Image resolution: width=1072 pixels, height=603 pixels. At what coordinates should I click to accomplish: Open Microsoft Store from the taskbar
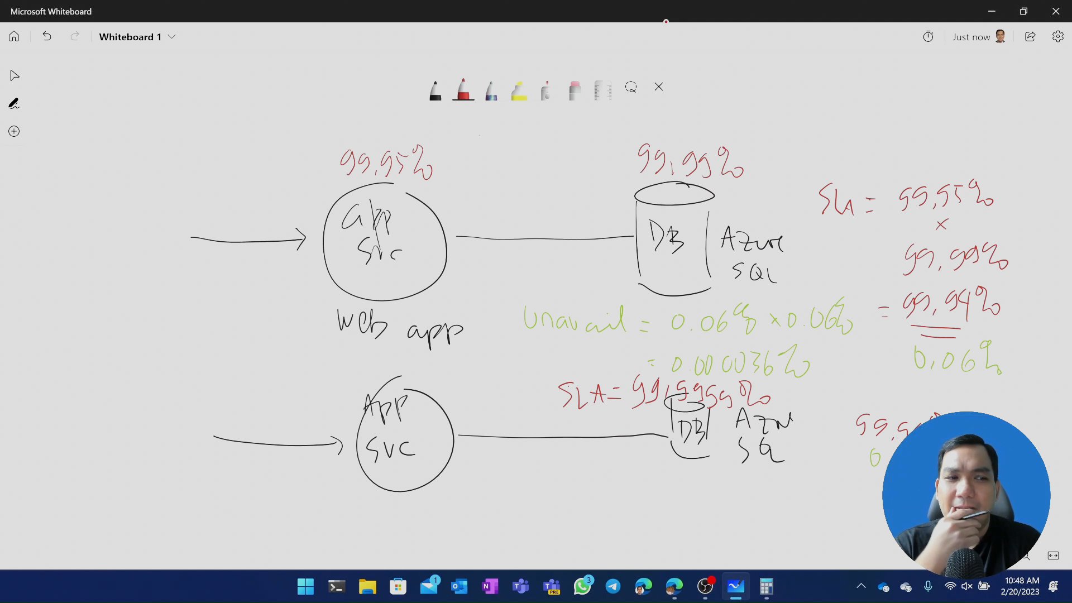(398, 586)
